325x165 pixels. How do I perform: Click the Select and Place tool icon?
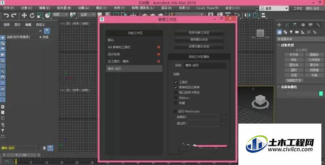pos(48,15)
